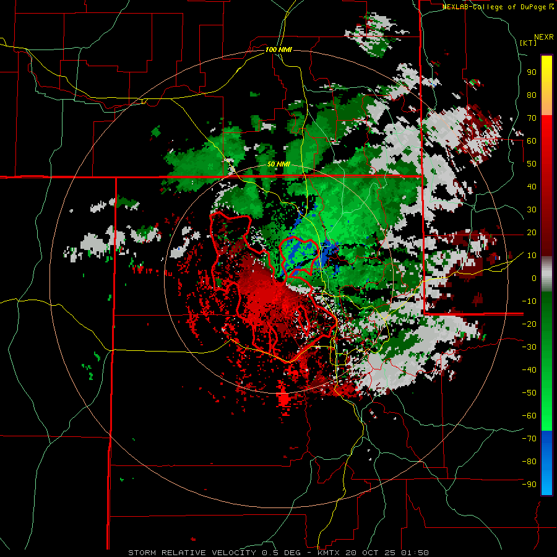Click the "90" value on the velocity scale
This screenshot has height=557, width=557.
532,72
